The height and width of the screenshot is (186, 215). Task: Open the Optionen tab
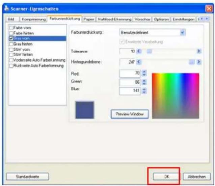(x=161, y=19)
